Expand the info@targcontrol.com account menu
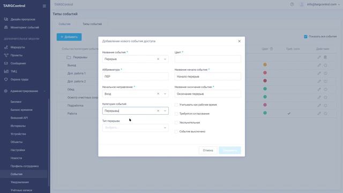 point(323,4)
